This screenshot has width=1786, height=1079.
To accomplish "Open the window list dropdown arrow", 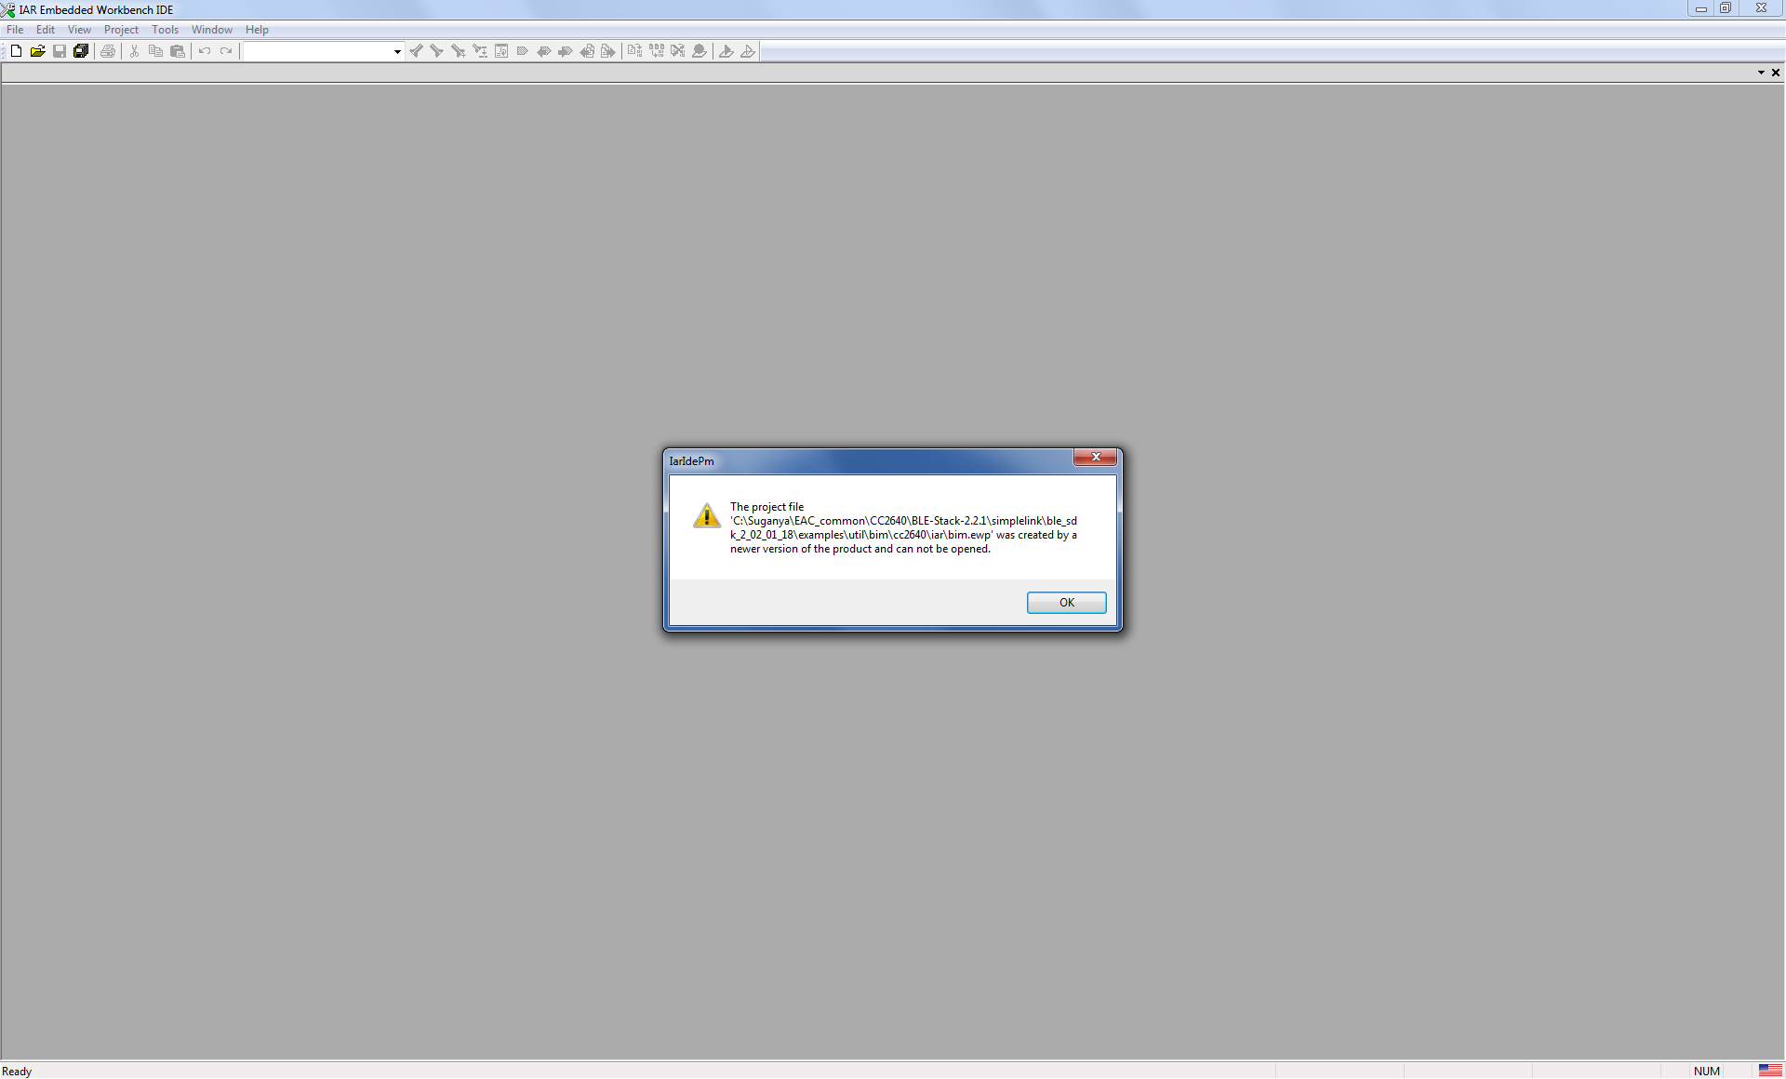I will click(1761, 73).
